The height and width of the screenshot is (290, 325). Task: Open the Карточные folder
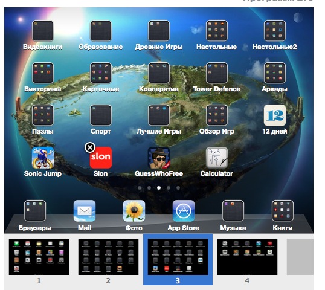101,73
